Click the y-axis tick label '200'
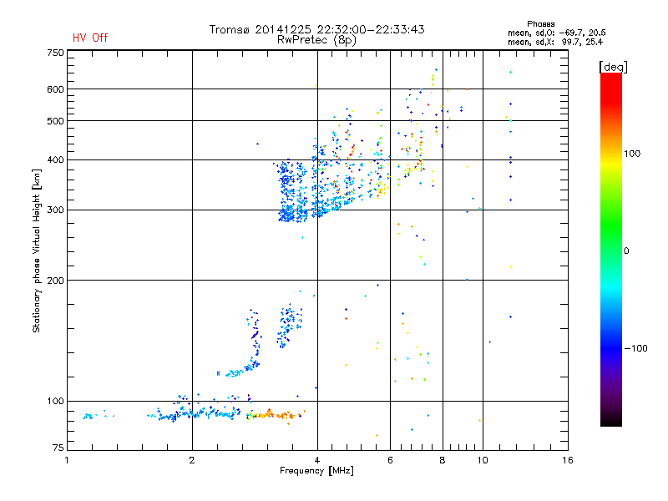Screen dimensions: 668x501 (x=55, y=281)
